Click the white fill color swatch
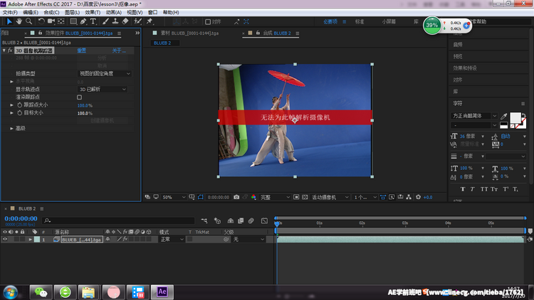 pos(515,118)
